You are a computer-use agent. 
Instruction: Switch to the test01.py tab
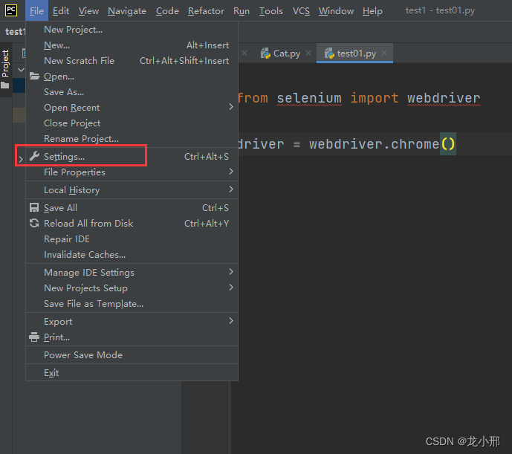pyautogui.click(x=355, y=53)
